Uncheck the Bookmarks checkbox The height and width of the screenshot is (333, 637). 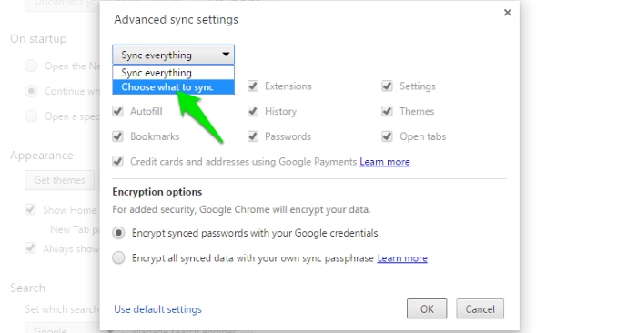[117, 136]
